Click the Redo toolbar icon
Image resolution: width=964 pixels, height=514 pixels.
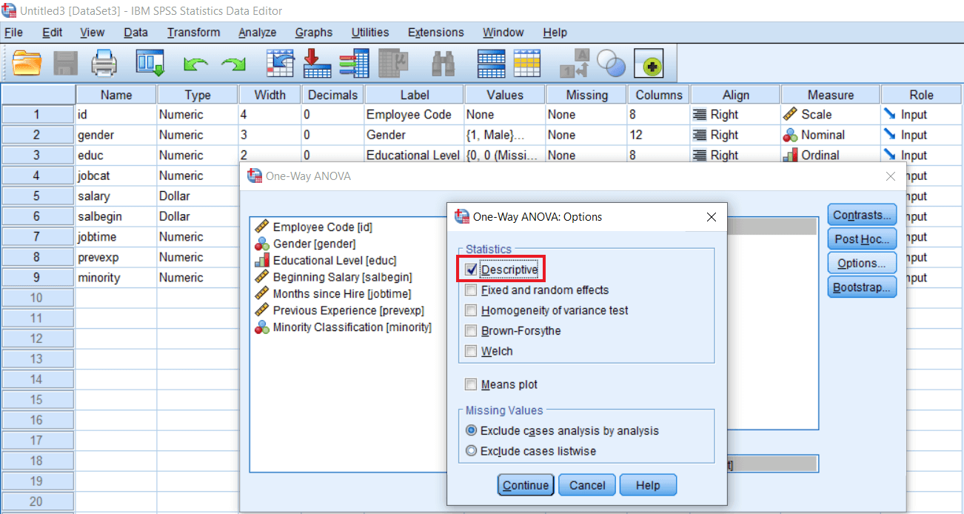[235, 64]
